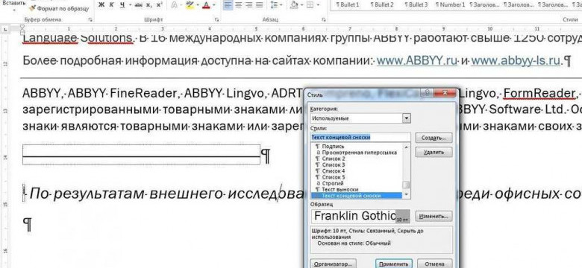Justify paragraph text
Viewport: 582px width, 268px height.
[x=259, y=4]
